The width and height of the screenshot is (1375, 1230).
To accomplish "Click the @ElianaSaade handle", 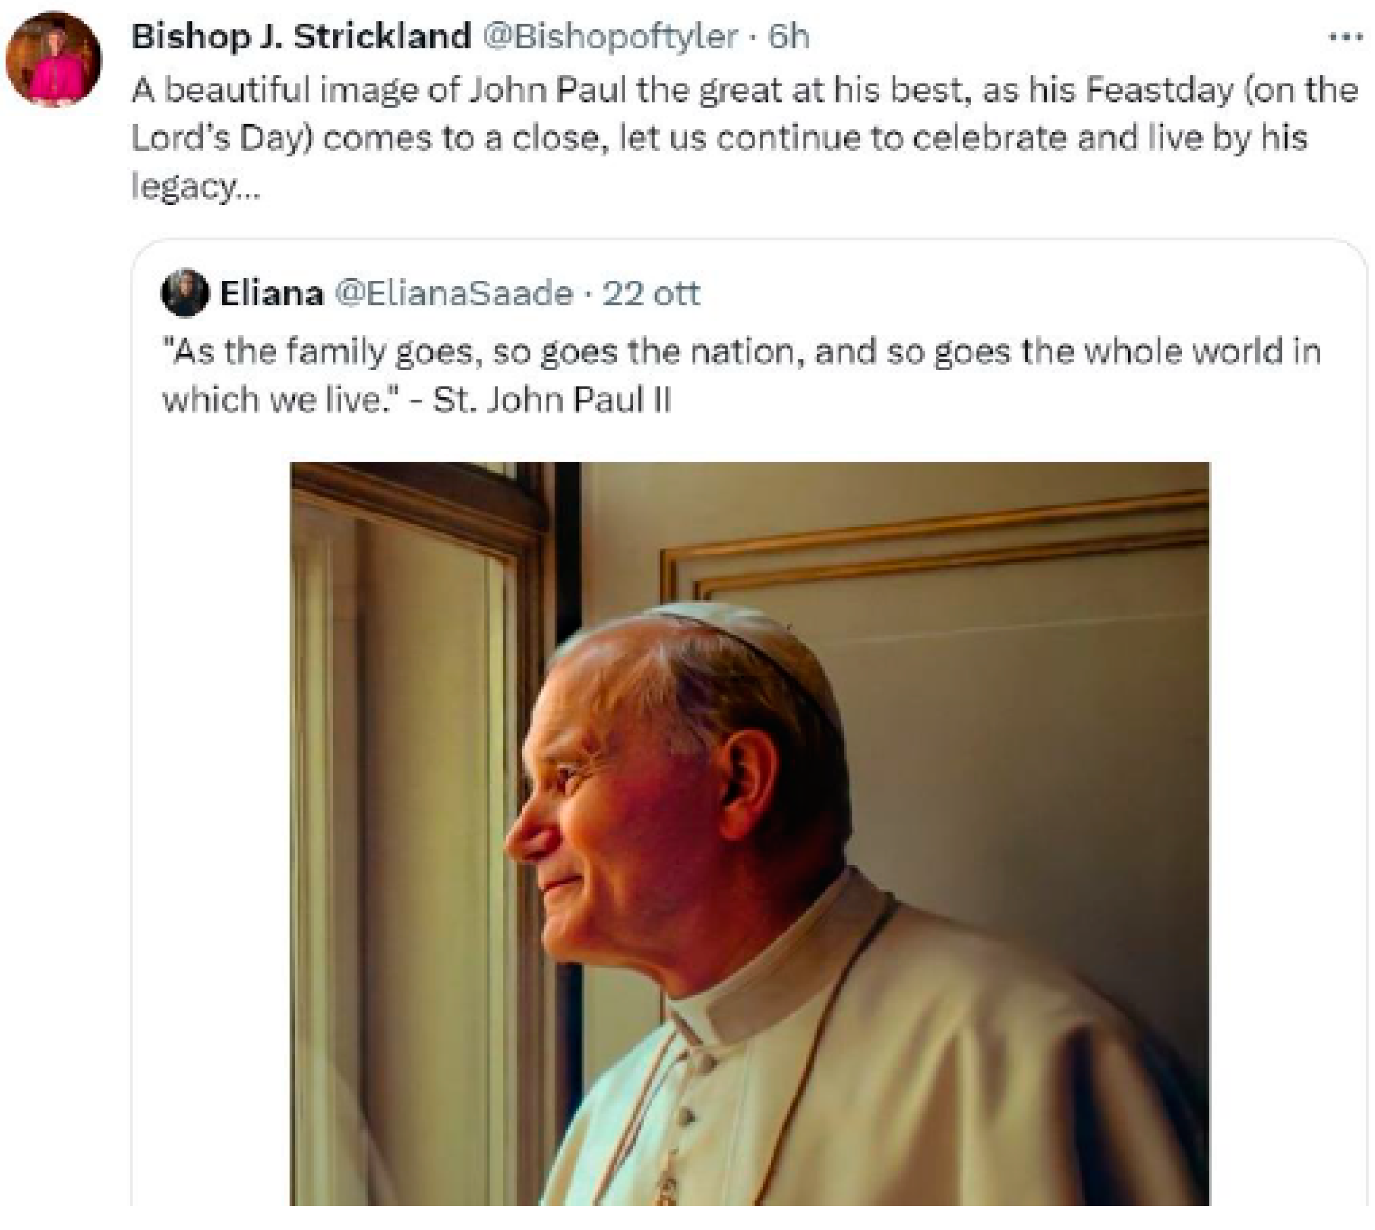I will (453, 293).
